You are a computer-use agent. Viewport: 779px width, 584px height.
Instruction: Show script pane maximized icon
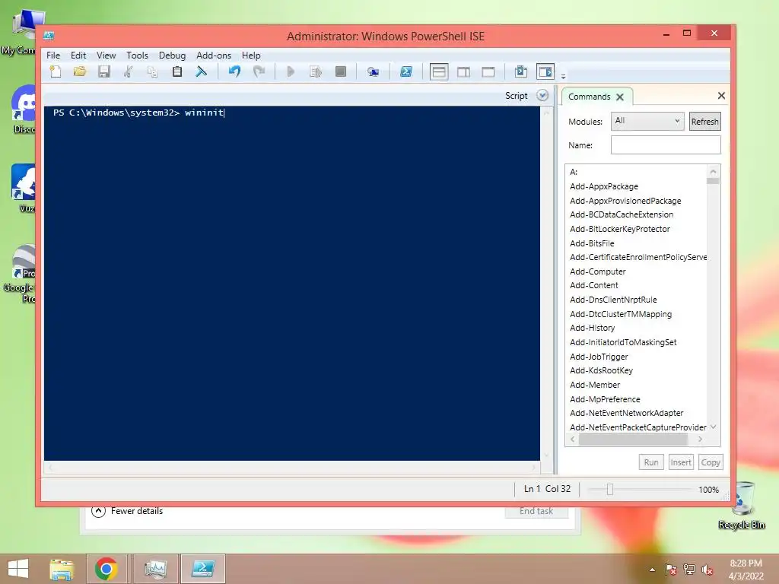click(488, 72)
